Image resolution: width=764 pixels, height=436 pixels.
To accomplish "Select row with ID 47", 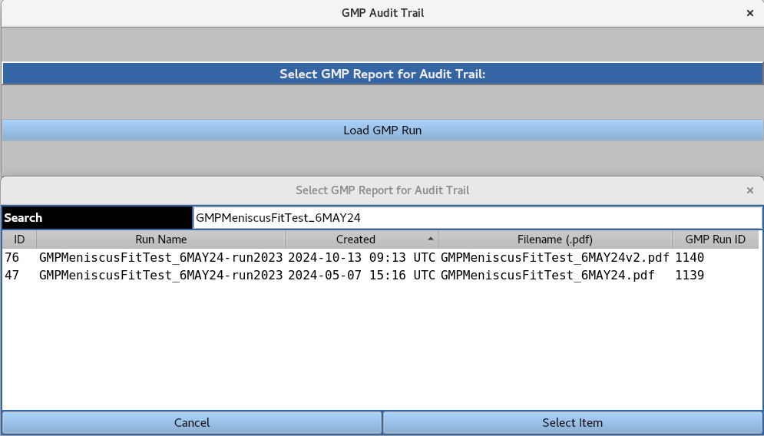I will 380,276.
